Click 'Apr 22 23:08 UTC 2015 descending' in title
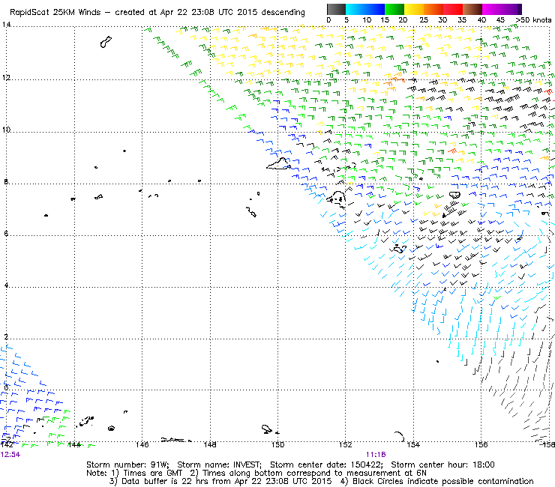 click(232, 13)
